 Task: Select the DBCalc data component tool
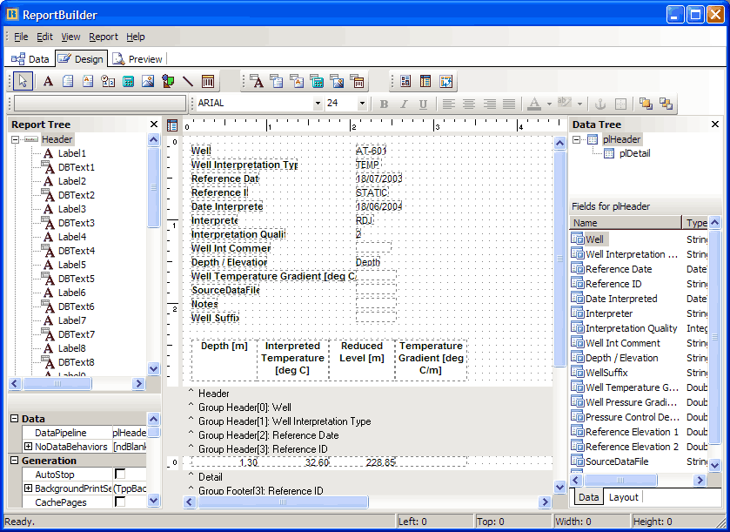[317, 81]
